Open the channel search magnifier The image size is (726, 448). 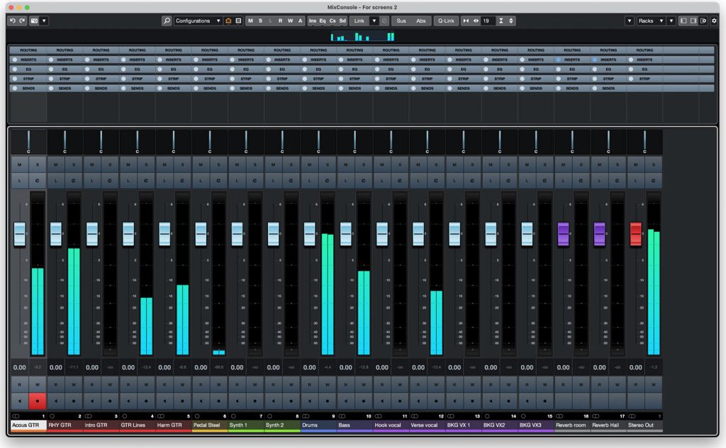(167, 21)
